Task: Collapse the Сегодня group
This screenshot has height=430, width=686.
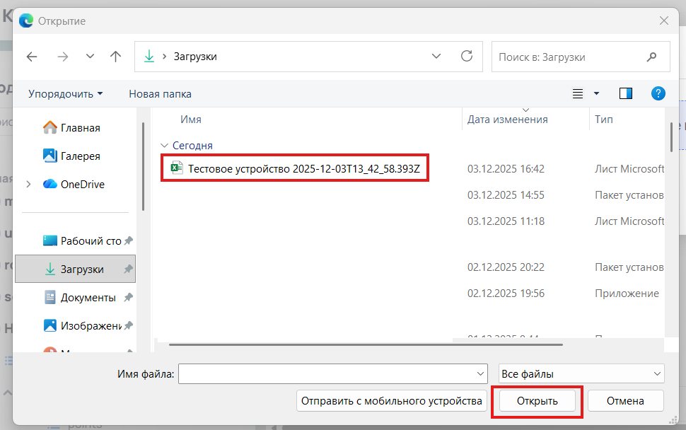Action: [165, 145]
